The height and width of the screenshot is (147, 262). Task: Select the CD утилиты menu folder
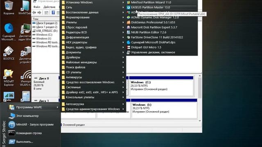pyautogui.click(x=93, y=72)
